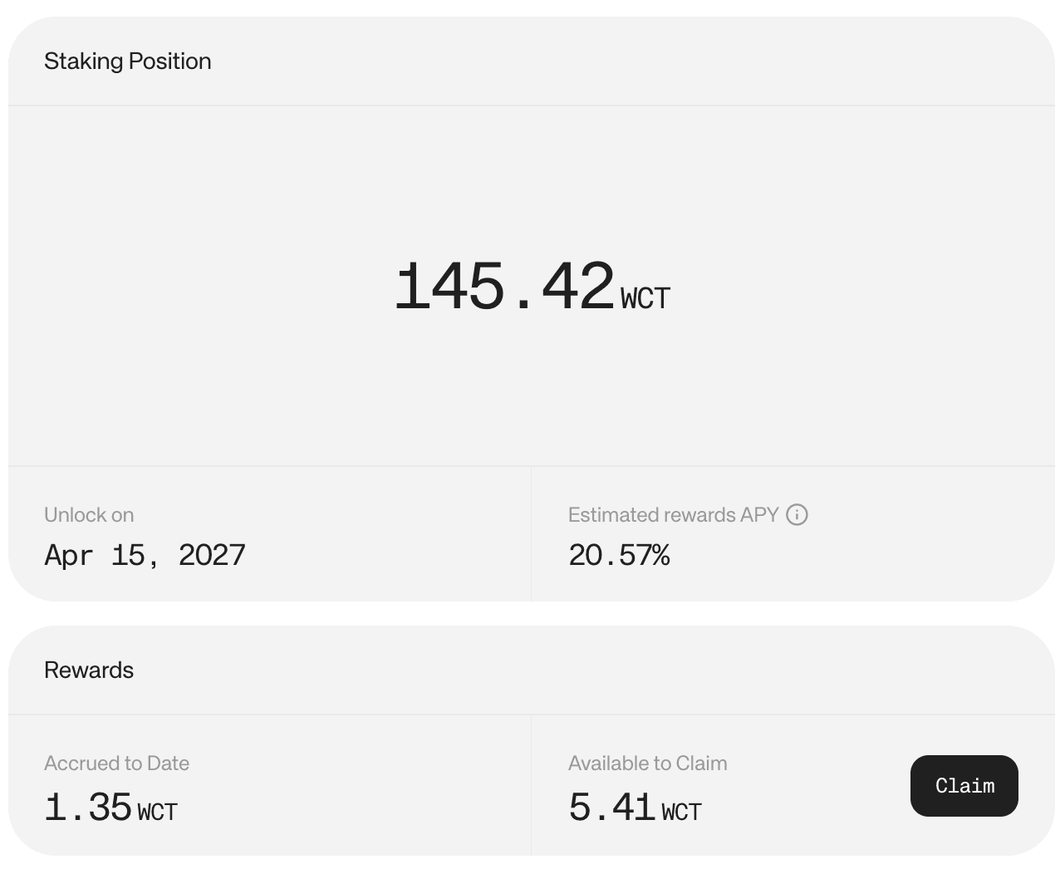Click the 145 digits of the staked balance
This screenshot has height=869, width=1060.
point(449,287)
